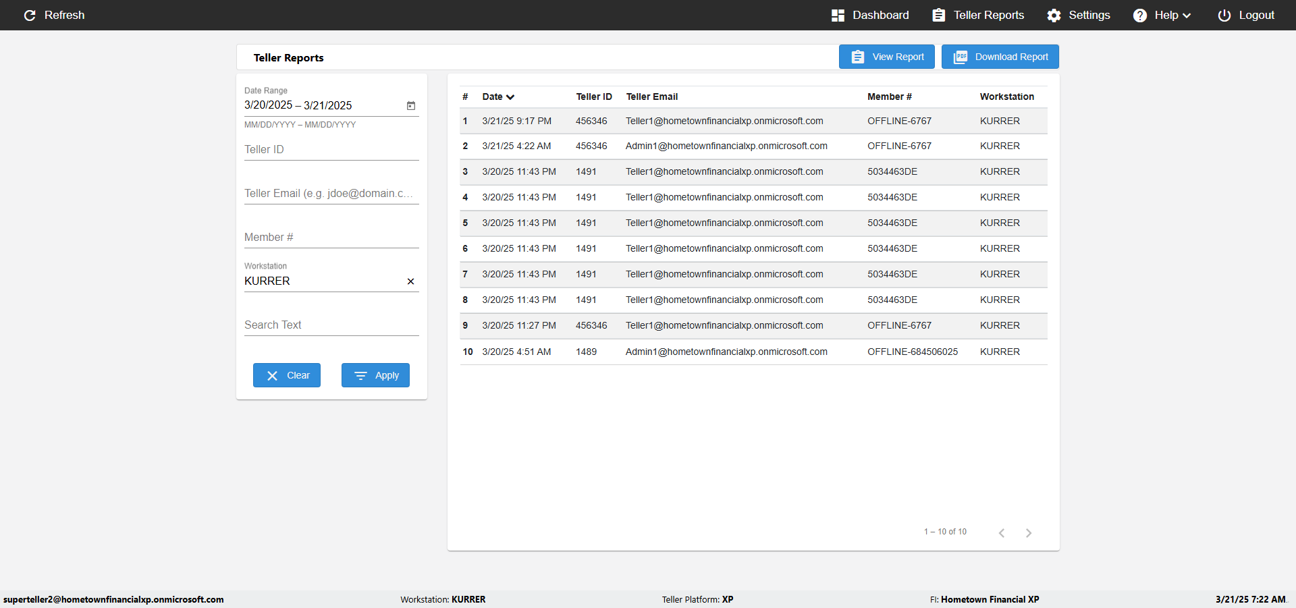Open the Dashboard grid icon
This screenshot has height=608, width=1296.
coord(838,15)
